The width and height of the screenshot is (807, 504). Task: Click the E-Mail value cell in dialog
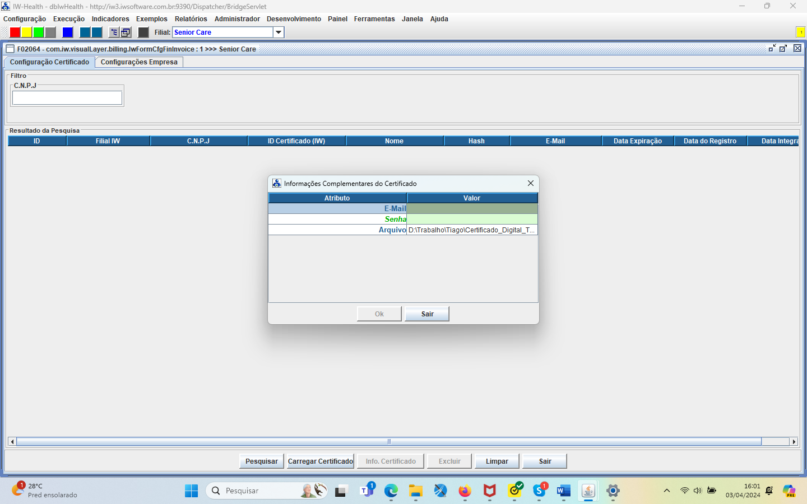(472, 209)
